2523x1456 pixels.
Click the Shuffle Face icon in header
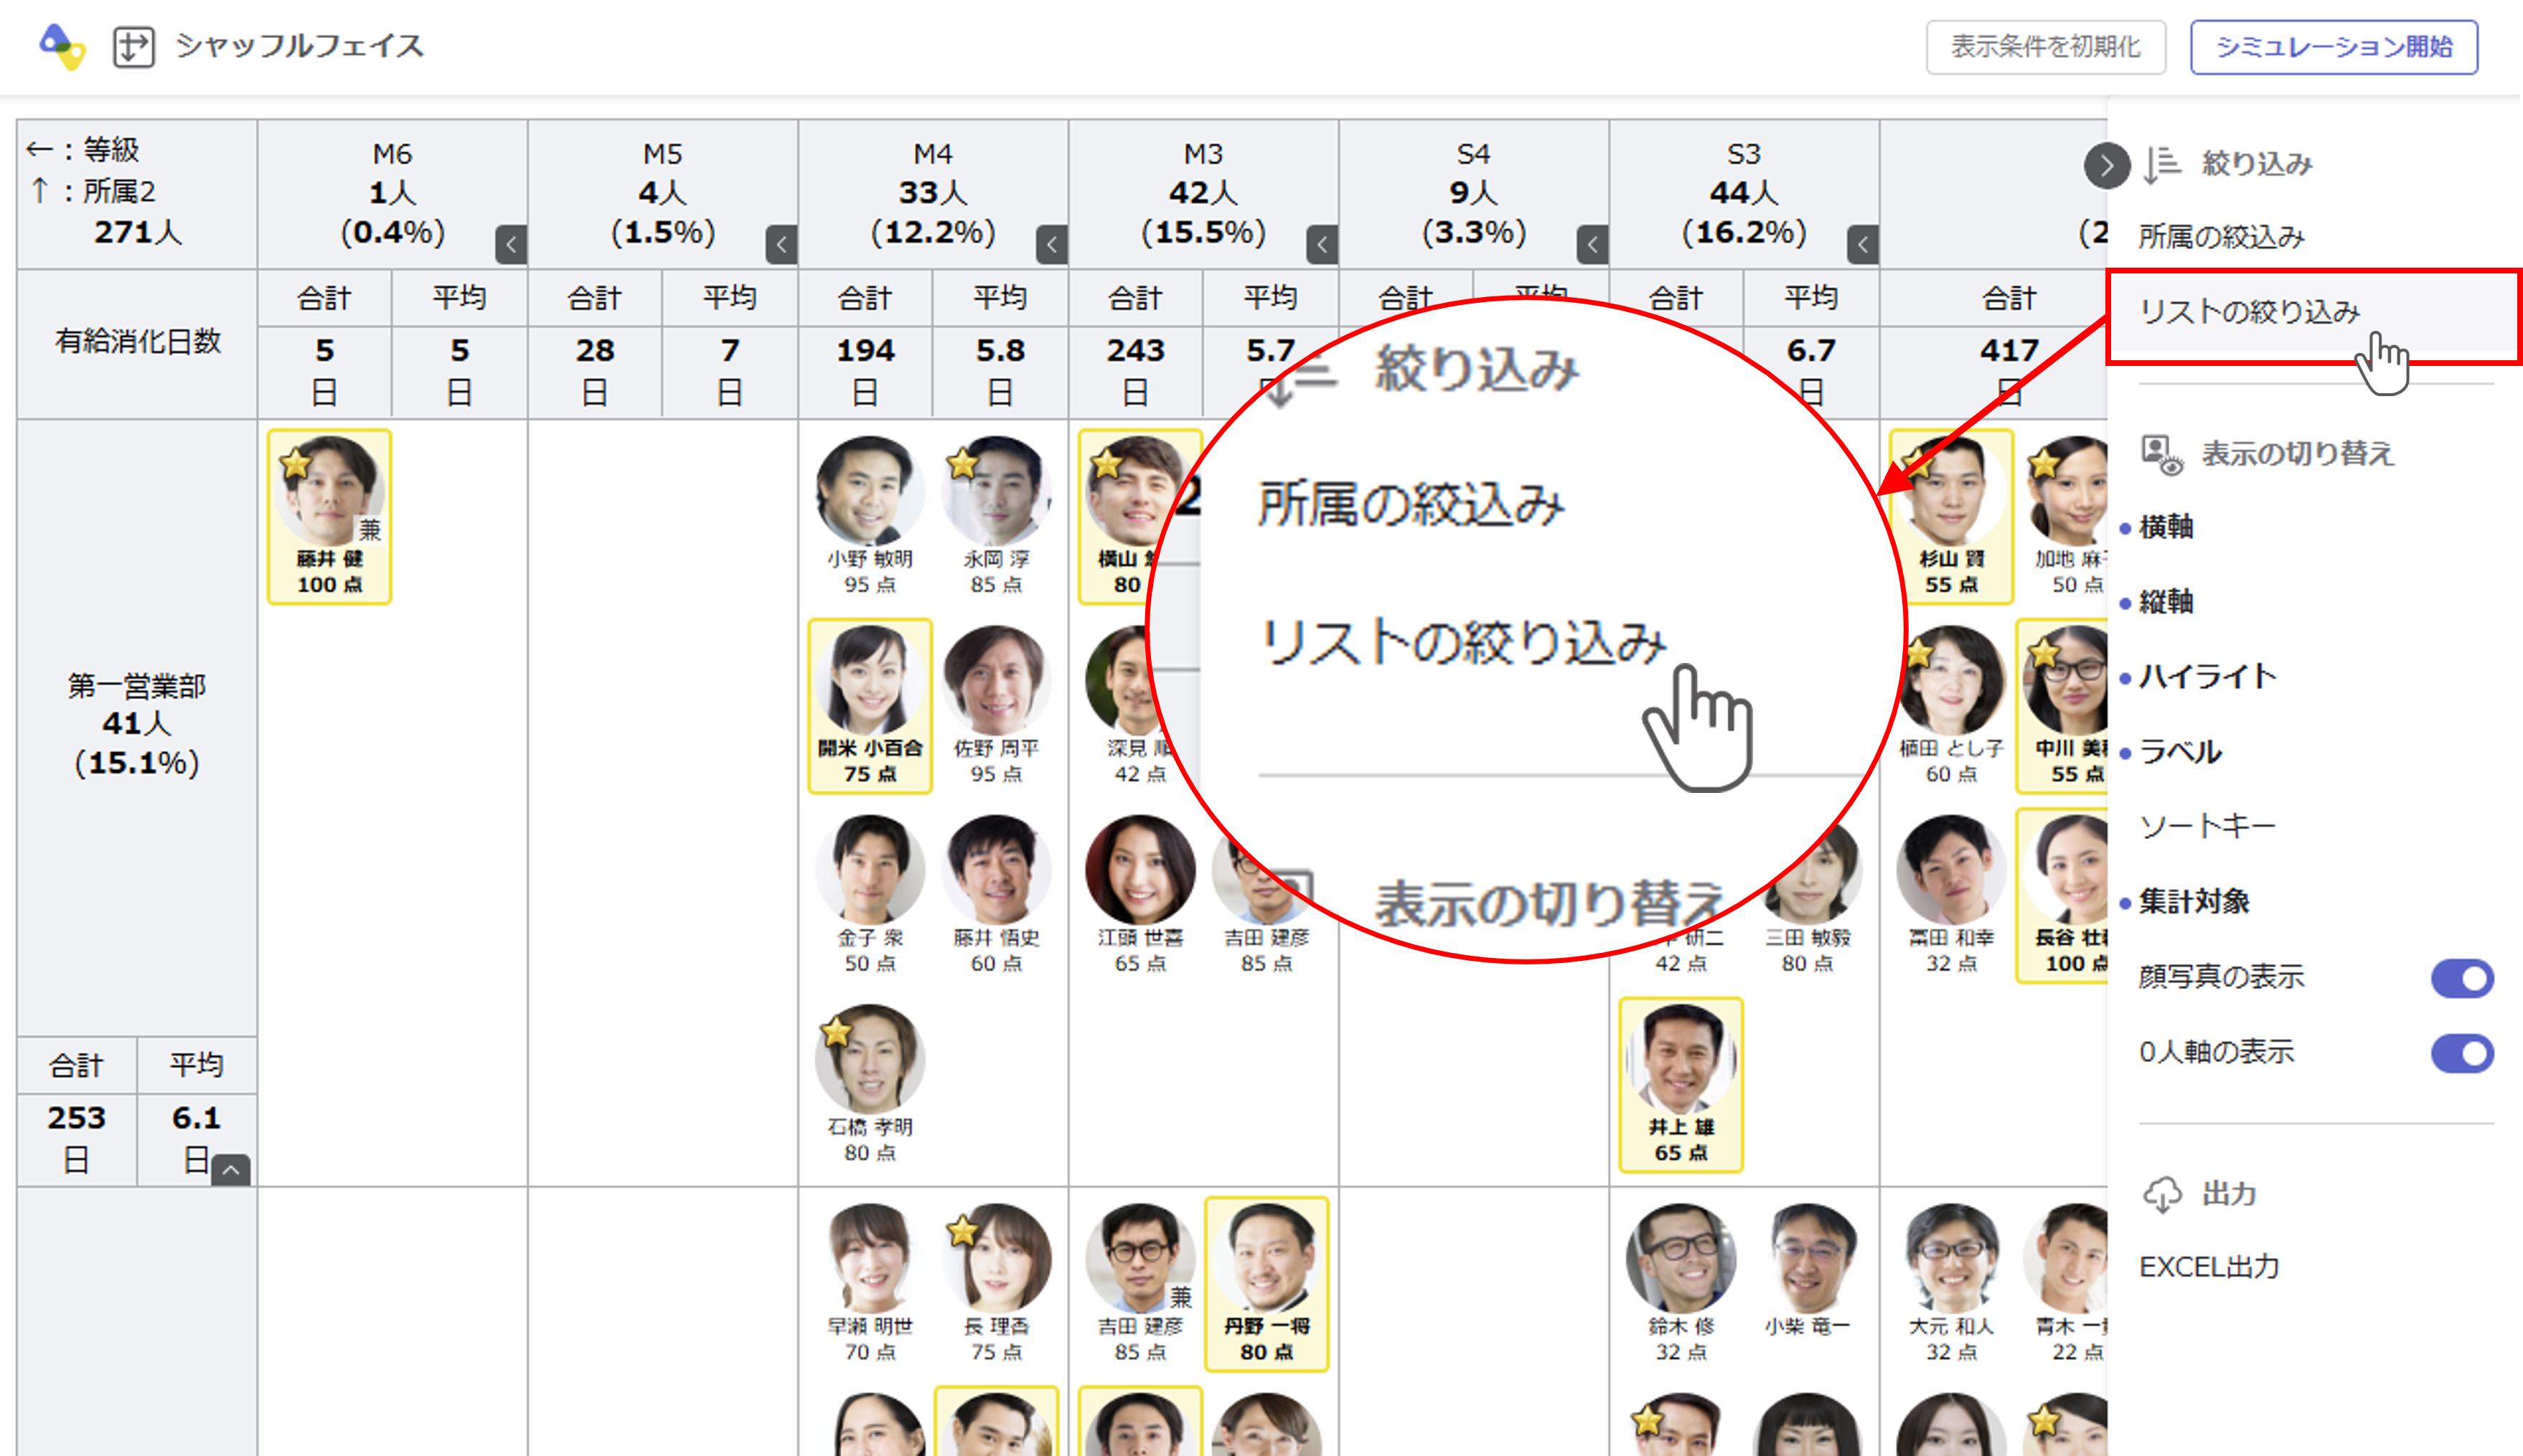click(133, 46)
